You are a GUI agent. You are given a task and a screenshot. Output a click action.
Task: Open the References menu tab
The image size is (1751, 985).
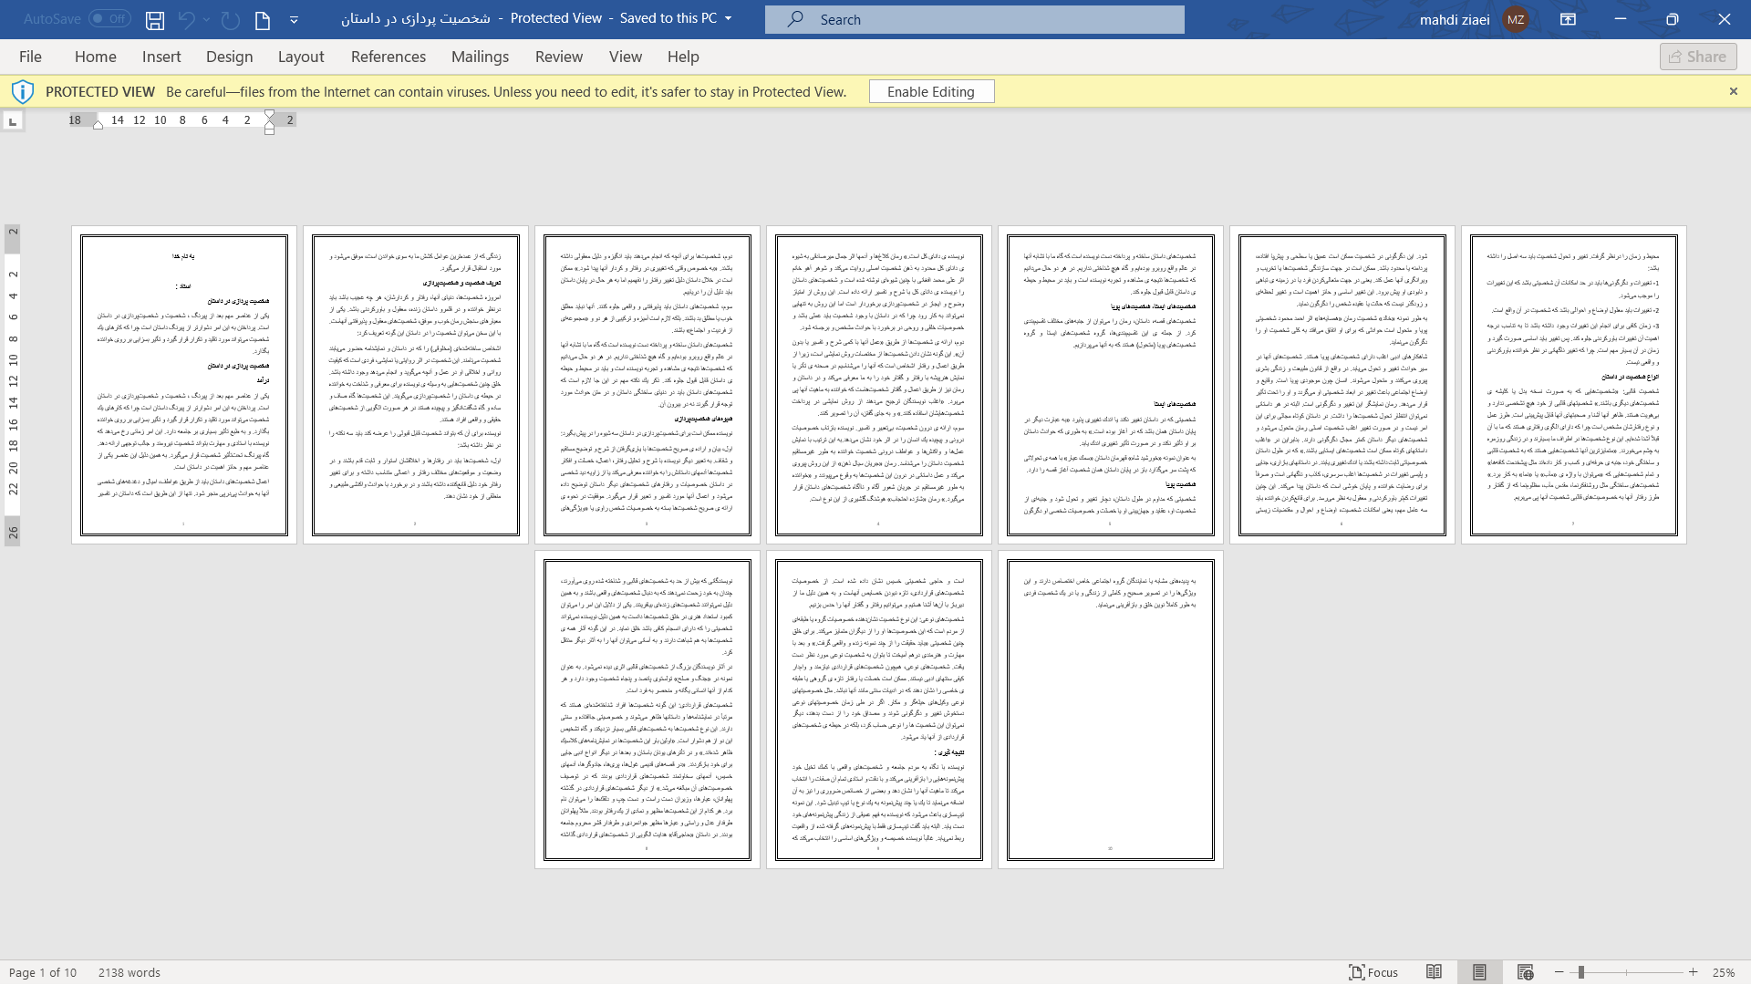[389, 57]
